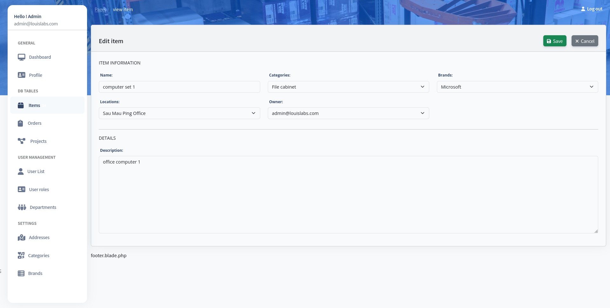The height and width of the screenshot is (308, 610).
Task: Click the DETAILS section label
Action: [x=107, y=138]
